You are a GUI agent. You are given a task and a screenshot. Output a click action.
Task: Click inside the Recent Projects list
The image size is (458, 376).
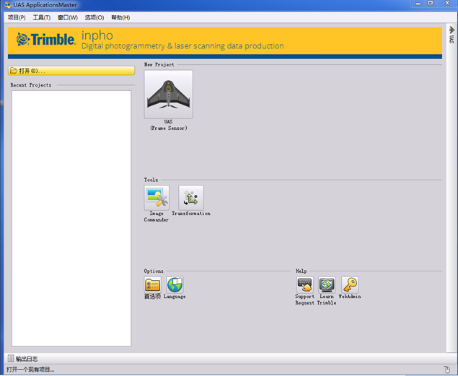click(71, 218)
